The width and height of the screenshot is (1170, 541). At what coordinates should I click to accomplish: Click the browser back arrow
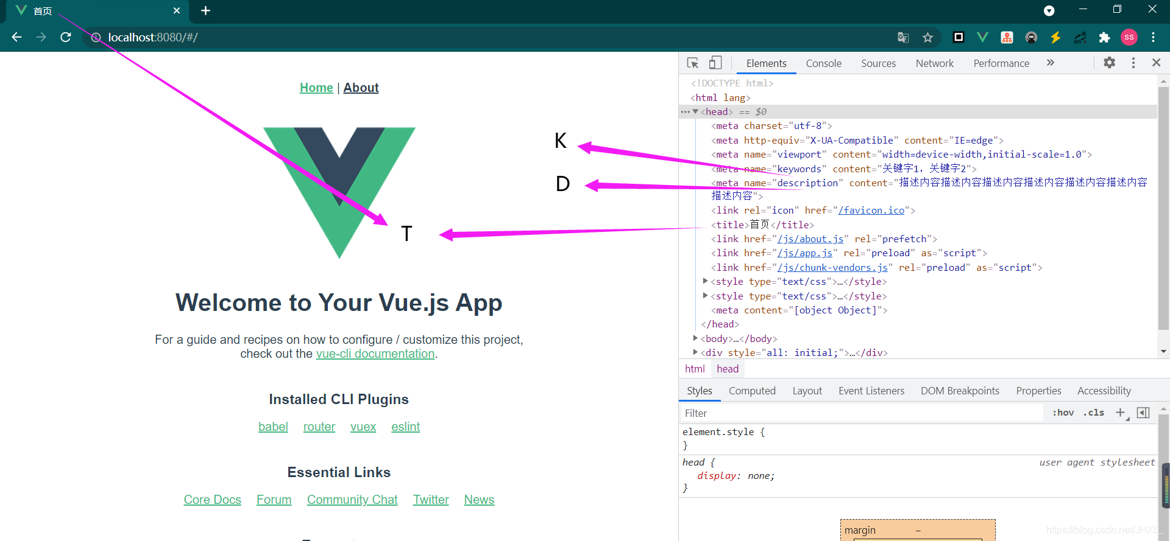pos(16,37)
